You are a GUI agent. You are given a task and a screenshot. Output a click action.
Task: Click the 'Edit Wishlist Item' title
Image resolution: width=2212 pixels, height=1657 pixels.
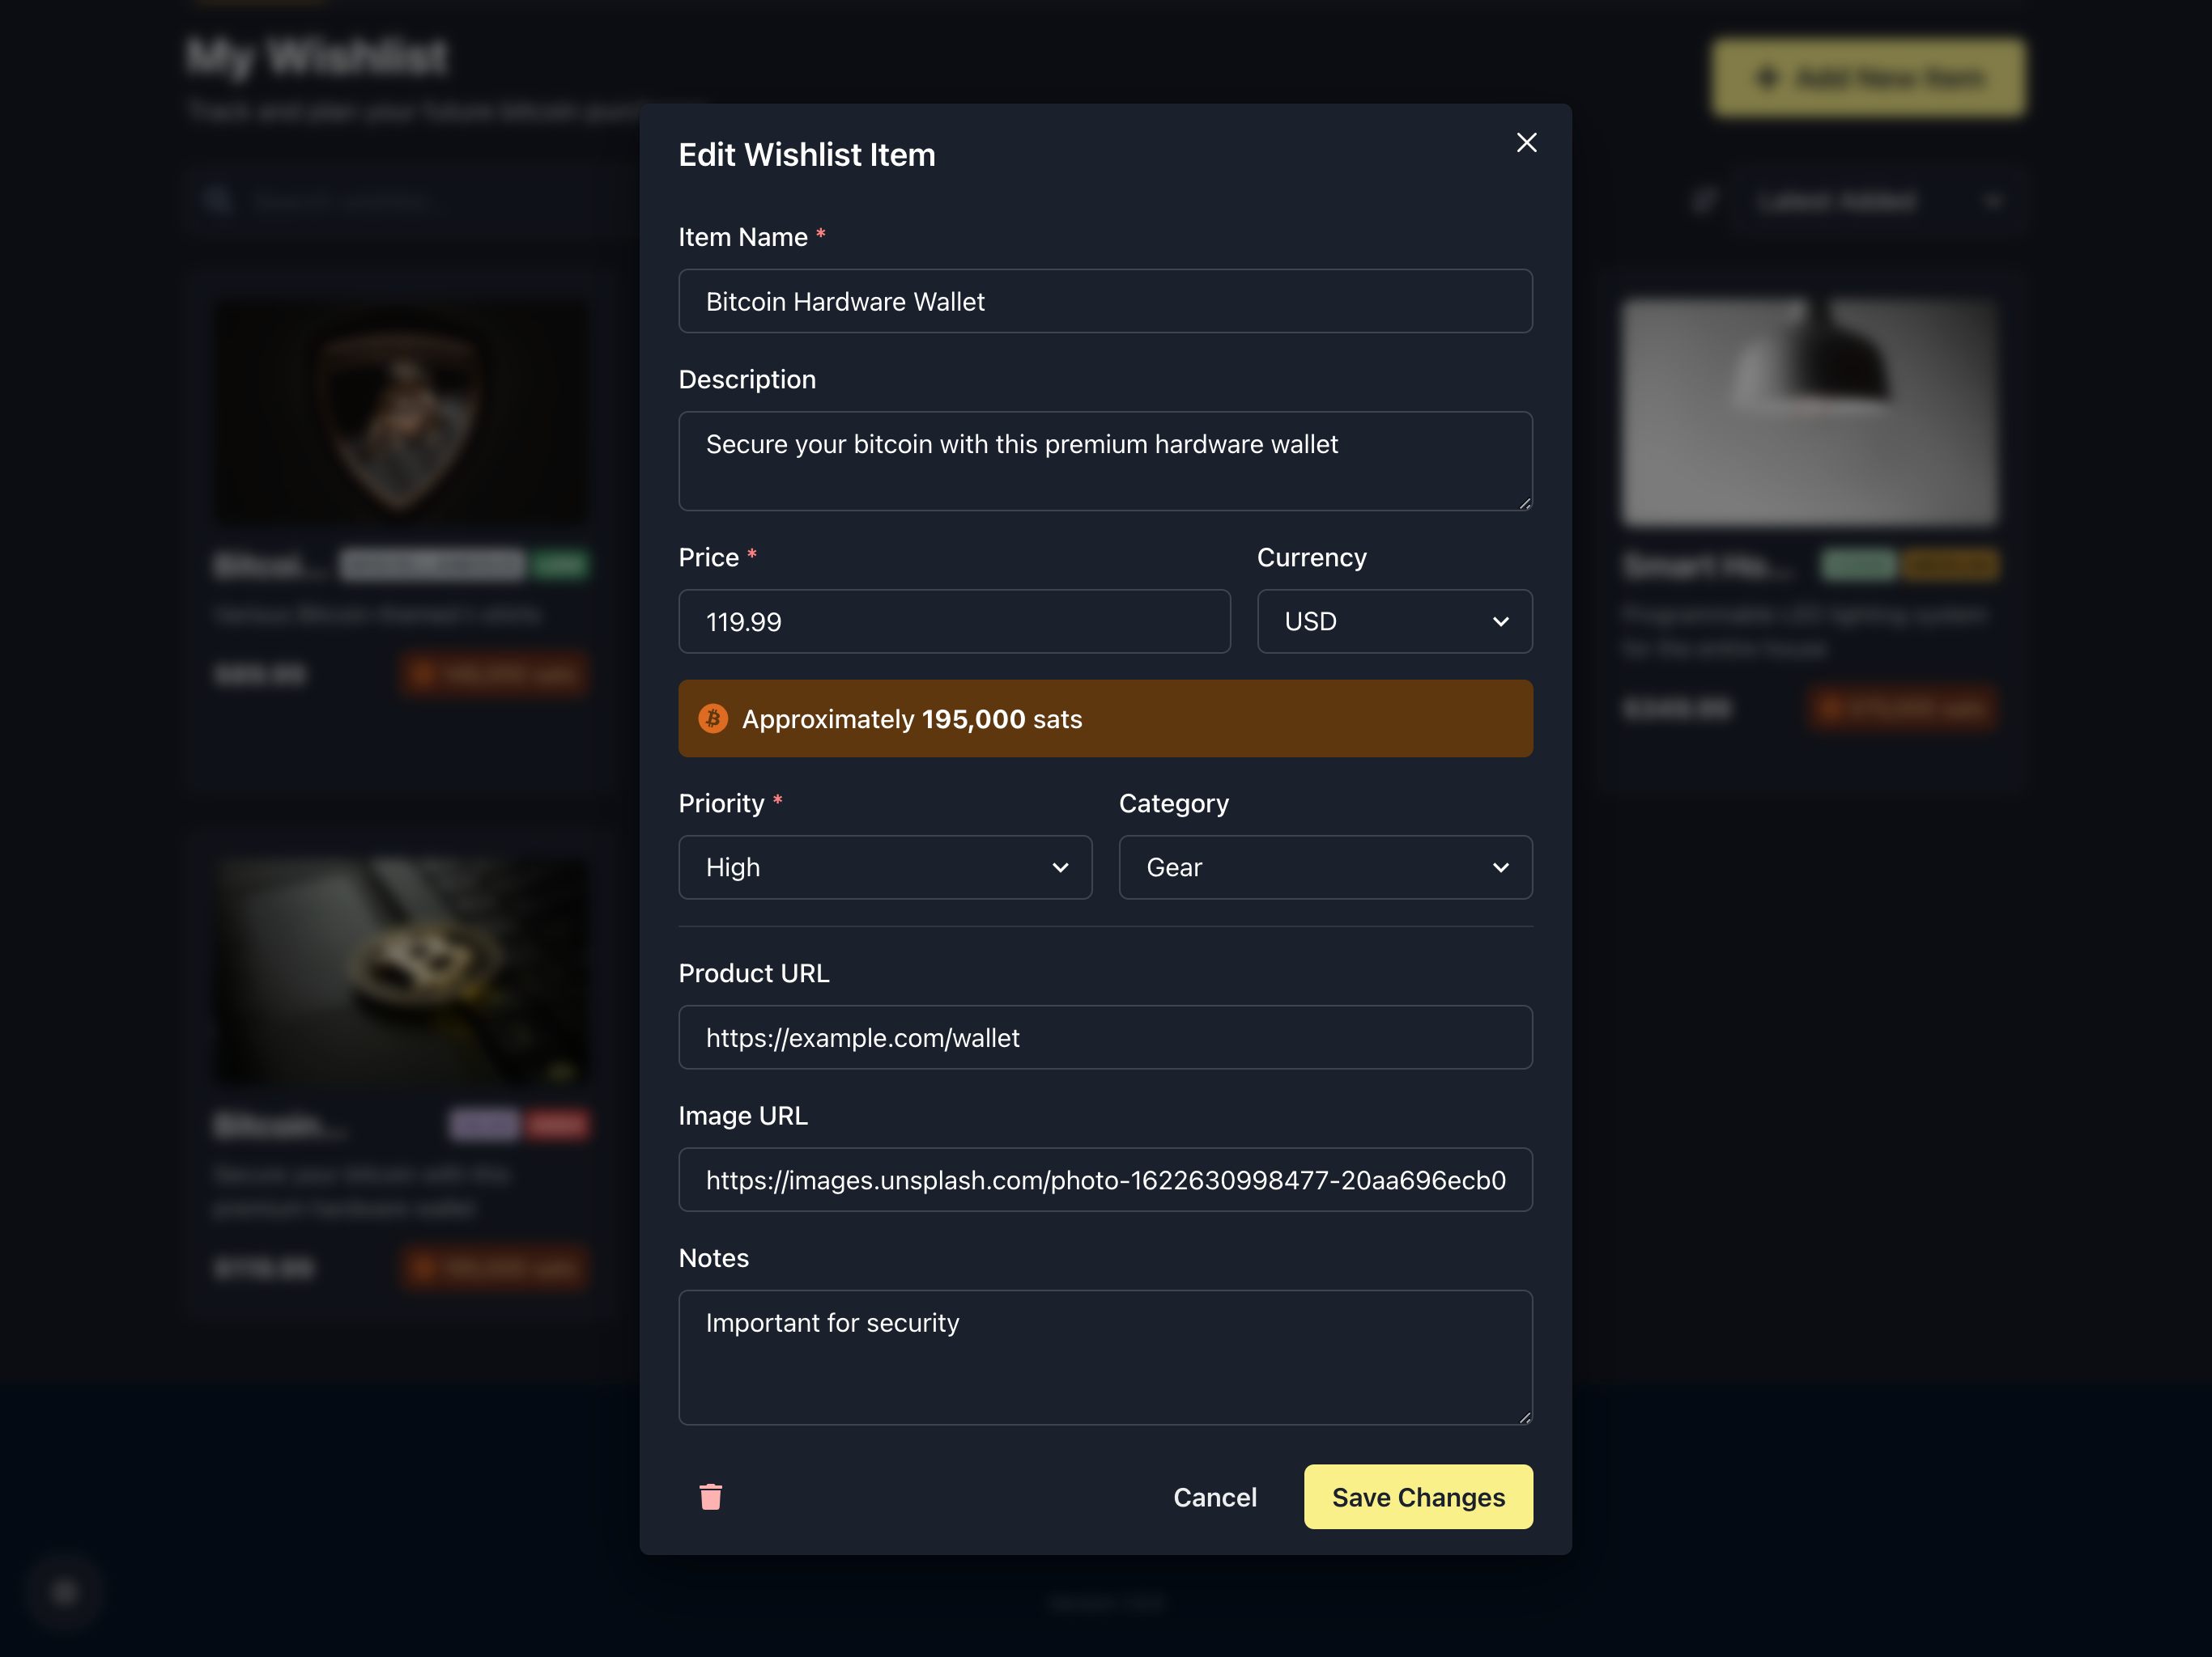pos(807,155)
